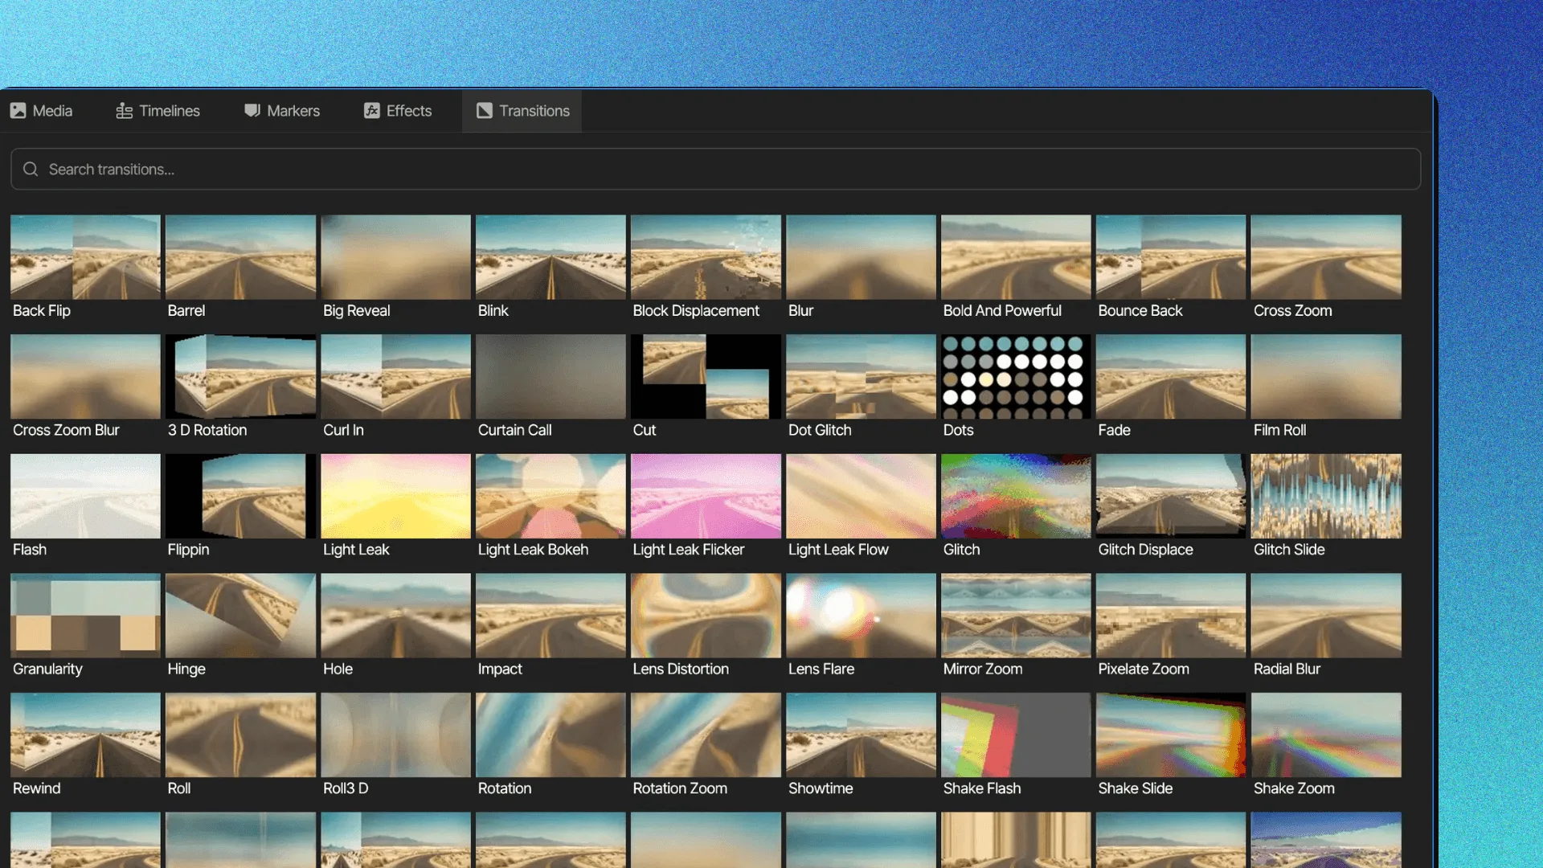Select the Shake Slide transition thumbnail
Image resolution: width=1543 pixels, height=868 pixels.
click(x=1171, y=735)
